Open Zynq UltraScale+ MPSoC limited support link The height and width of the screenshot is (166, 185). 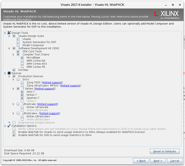click(70, 86)
